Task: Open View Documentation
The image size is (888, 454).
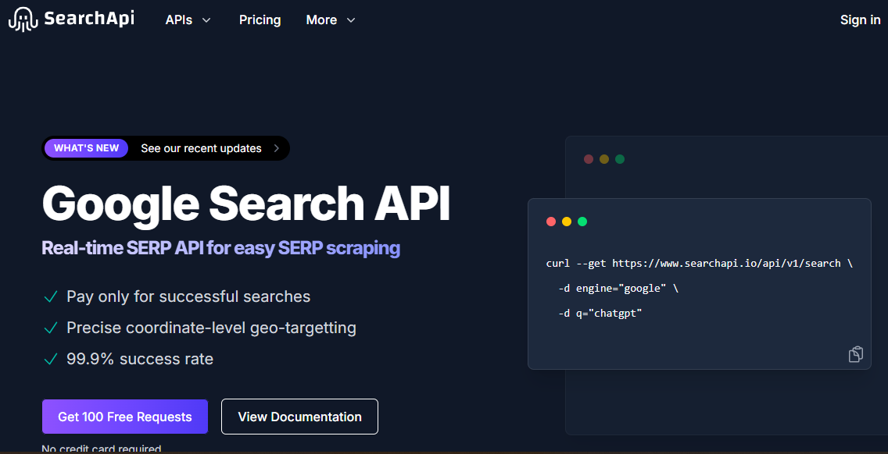Action: [x=299, y=417]
